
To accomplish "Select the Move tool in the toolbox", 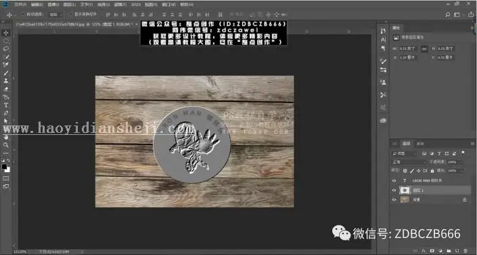I will (6, 32).
